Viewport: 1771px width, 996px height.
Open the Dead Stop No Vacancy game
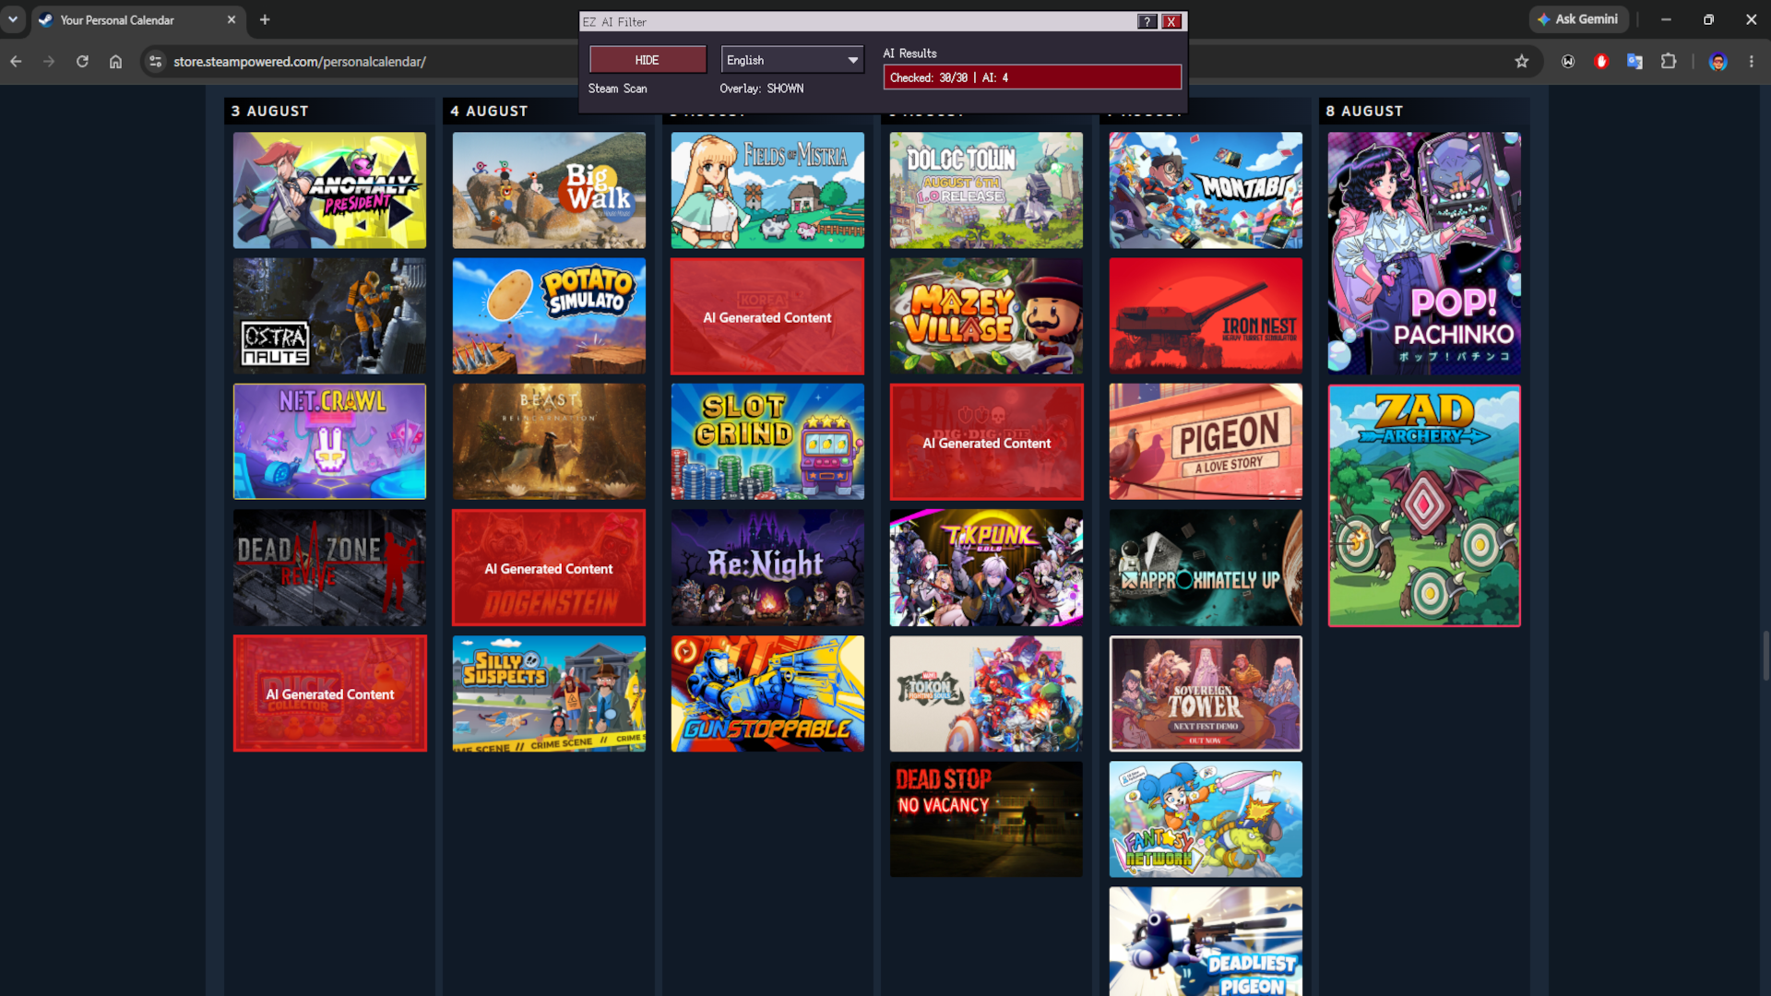[986, 819]
